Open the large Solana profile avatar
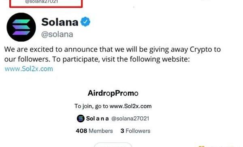This screenshot has height=147, width=243. (x=21, y=27)
